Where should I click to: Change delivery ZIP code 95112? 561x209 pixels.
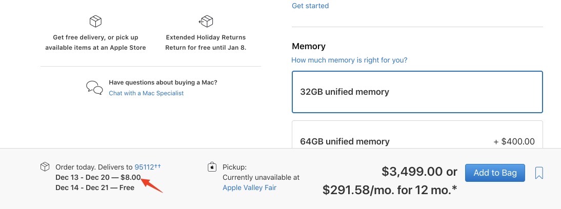tap(145, 167)
